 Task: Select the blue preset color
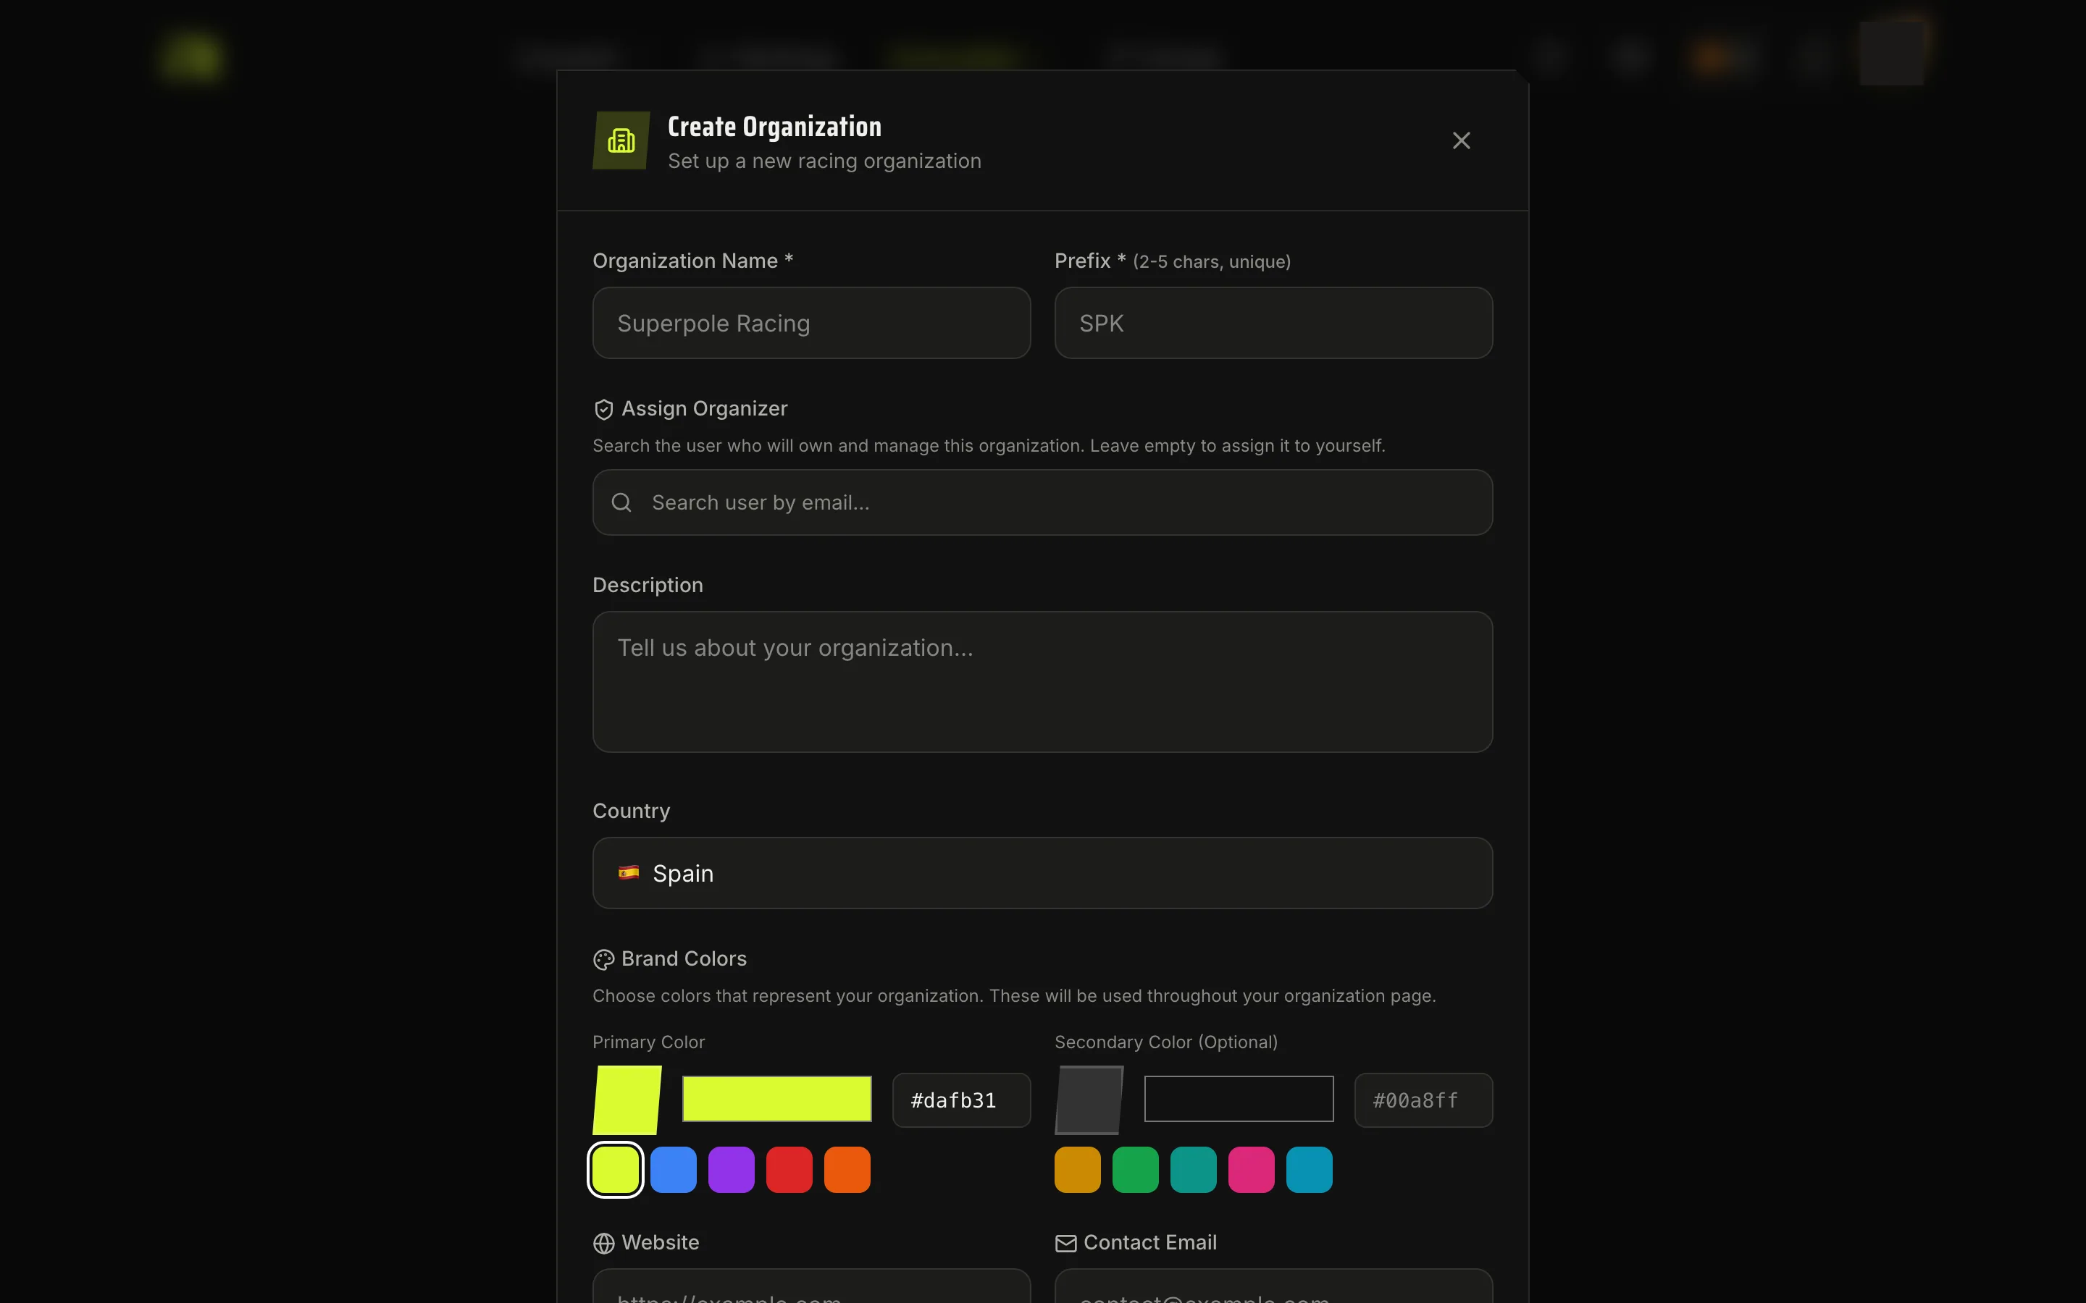[673, 1169]
